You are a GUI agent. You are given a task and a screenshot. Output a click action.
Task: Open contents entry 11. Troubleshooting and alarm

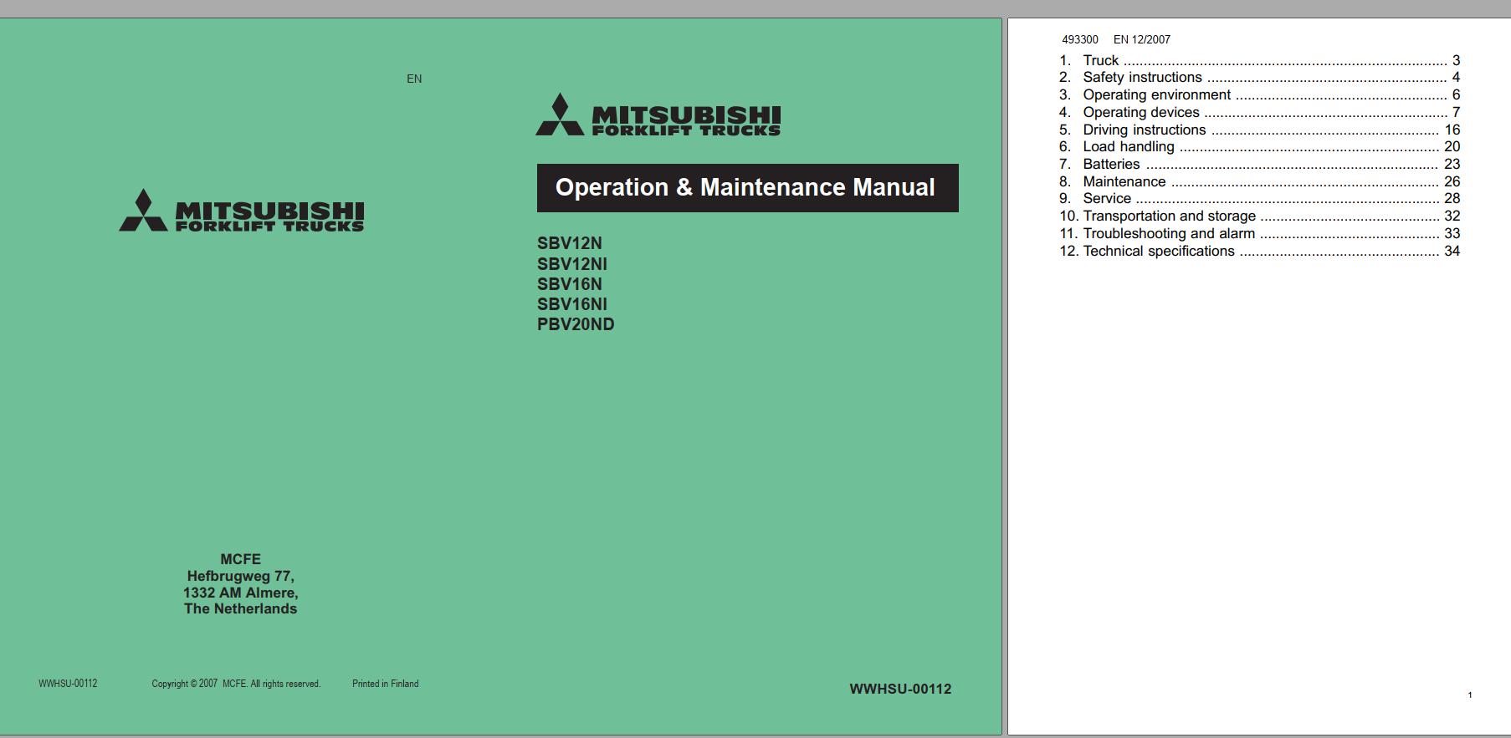pos(1259,233)
